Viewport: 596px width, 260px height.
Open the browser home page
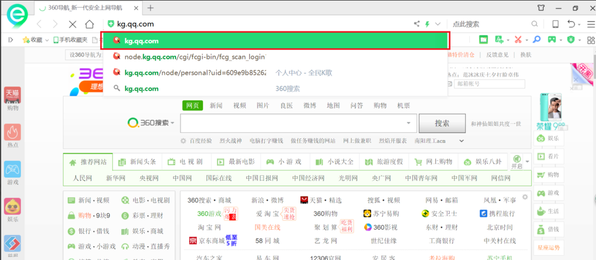point(89,25)
